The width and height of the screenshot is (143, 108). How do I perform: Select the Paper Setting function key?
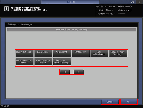25,53
